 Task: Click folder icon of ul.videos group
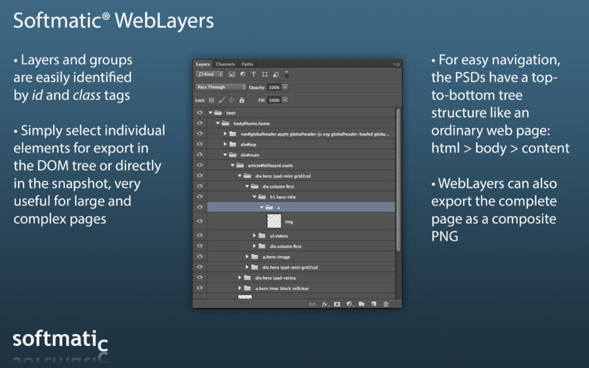tap(262, 236)
